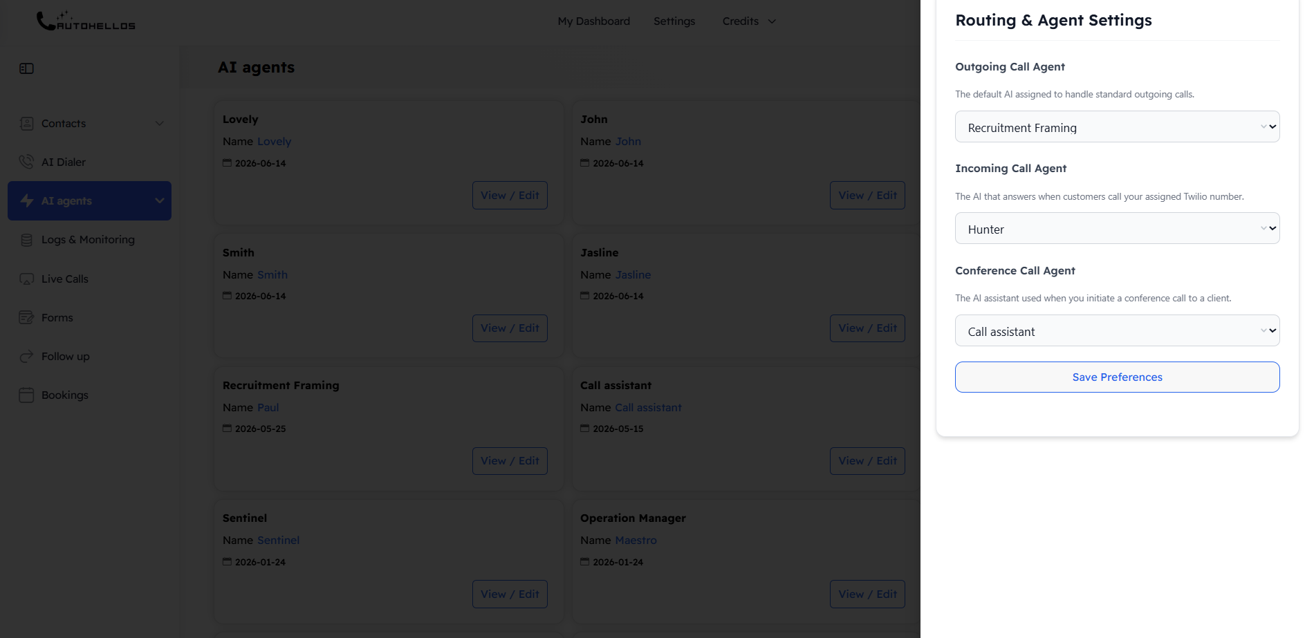Viewport: 1314px width, 638px height.
Task: Open Logs & Monitoring section
Action: point(89,240)
